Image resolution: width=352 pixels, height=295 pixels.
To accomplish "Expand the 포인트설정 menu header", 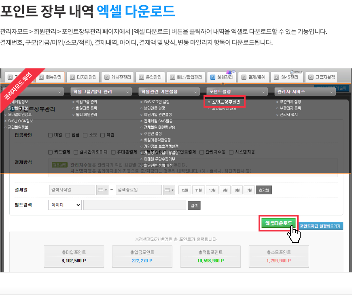I will pos(237,91).
